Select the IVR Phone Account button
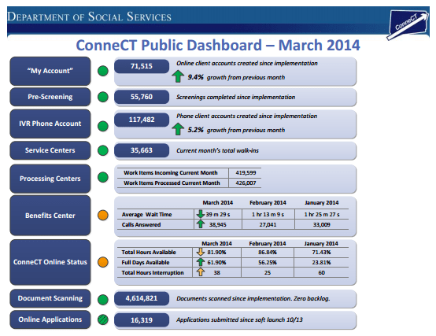Image resolution: width=436 pixels, height=336 pixels. pyautogui.click(x=50, y=124)
